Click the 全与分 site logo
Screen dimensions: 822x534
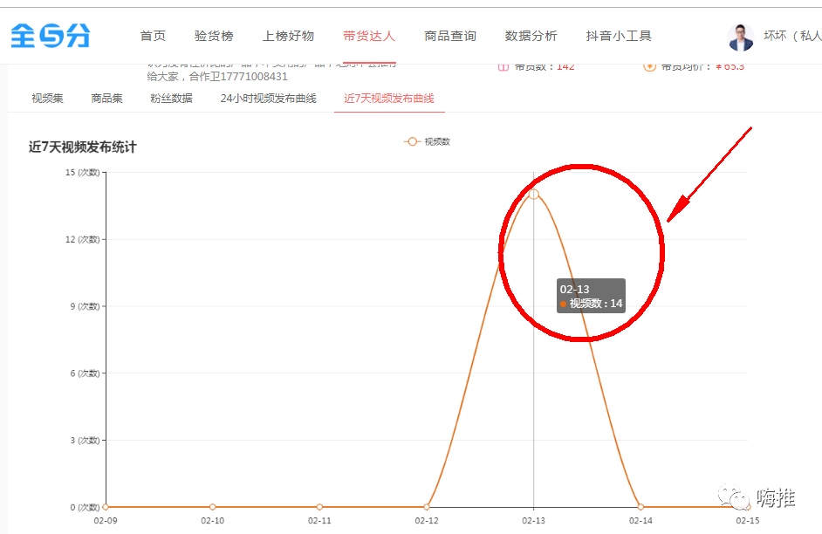(50, 36)
